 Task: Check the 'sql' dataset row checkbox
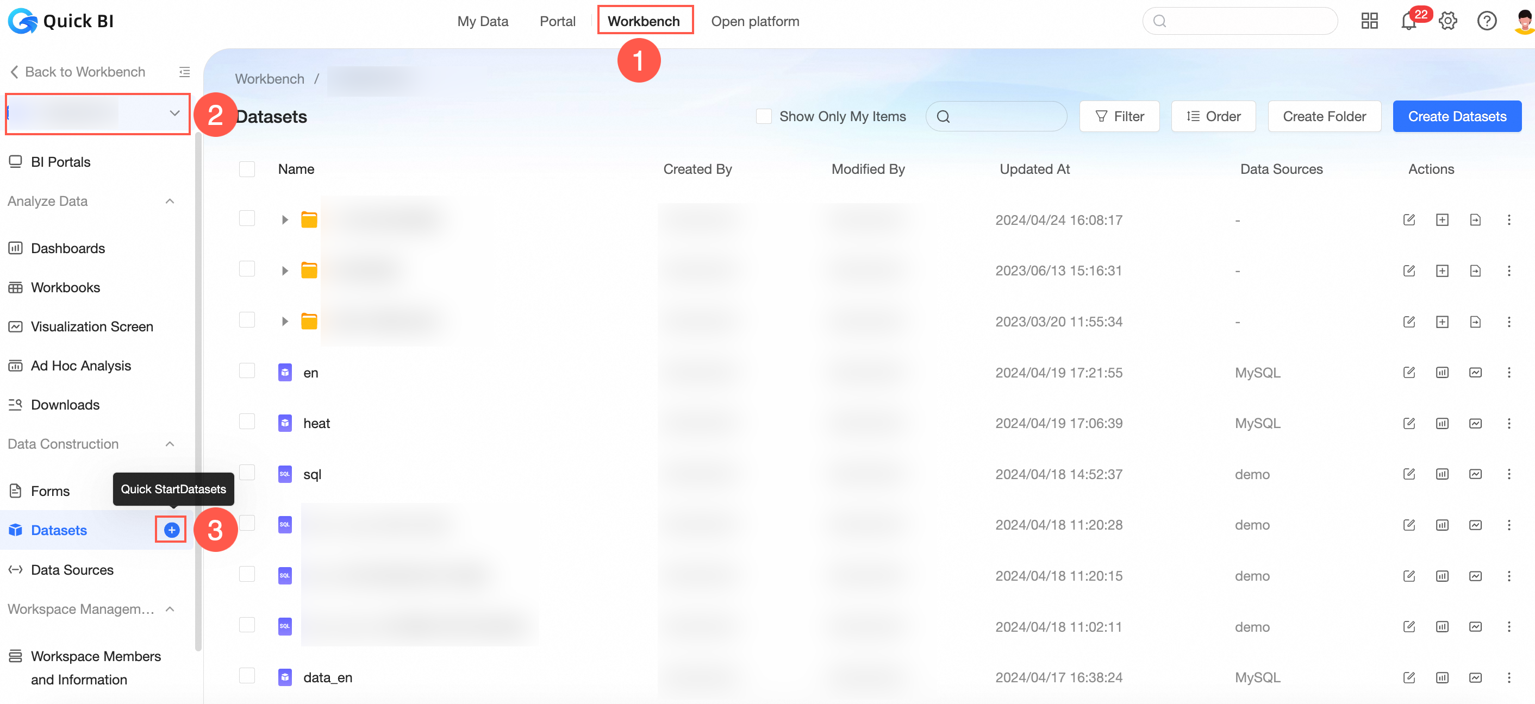point(247,472)
